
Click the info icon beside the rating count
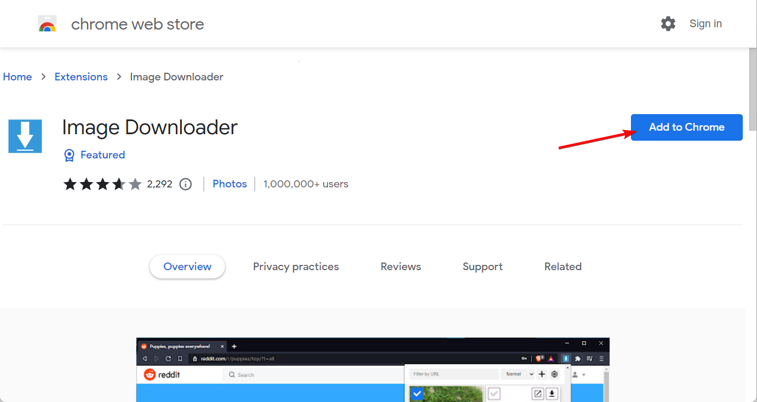tap(185, 184)
